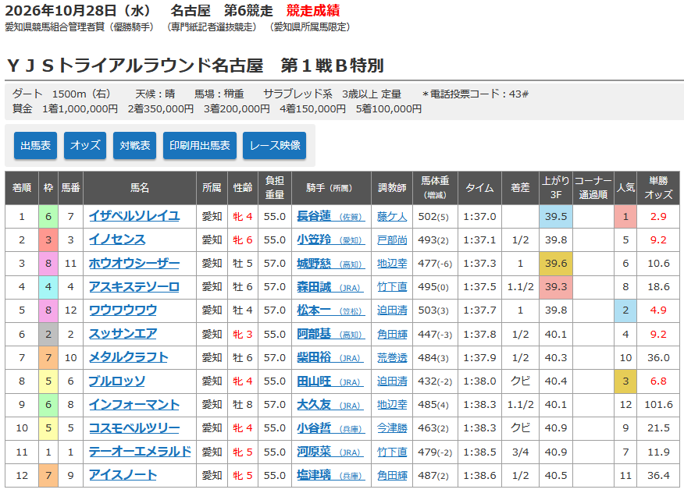Open trainer 荒巻透 link
The image size is (684, 493).
point(392,357)
